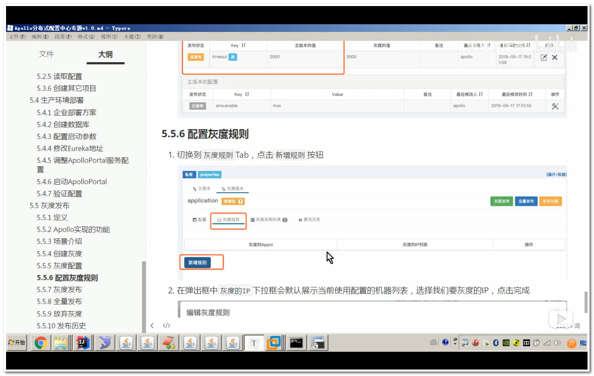The width and height of the screenshot is (594, 376).
Task: Navigate to 5.5.8 全量发布
Action: pyautogui.click(x=59, y=302)
